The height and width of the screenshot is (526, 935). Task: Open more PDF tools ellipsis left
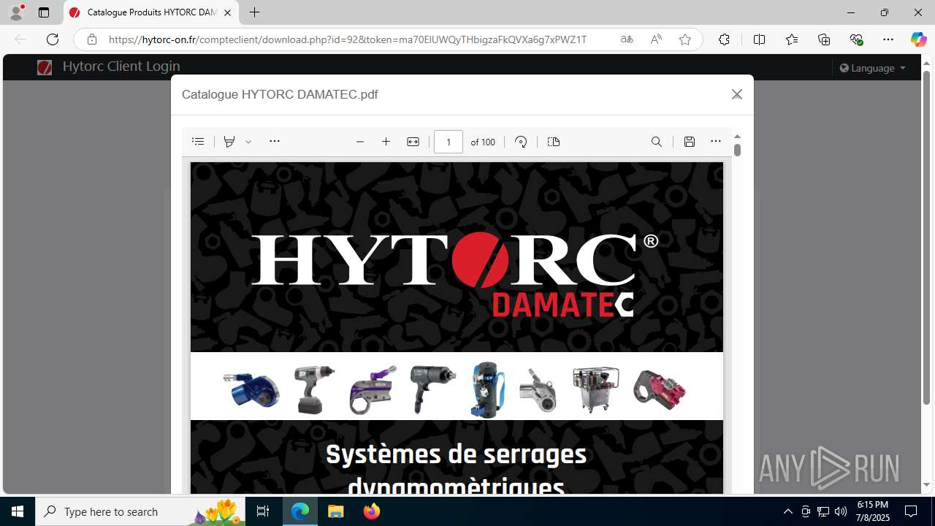click(x=275, y=142)
